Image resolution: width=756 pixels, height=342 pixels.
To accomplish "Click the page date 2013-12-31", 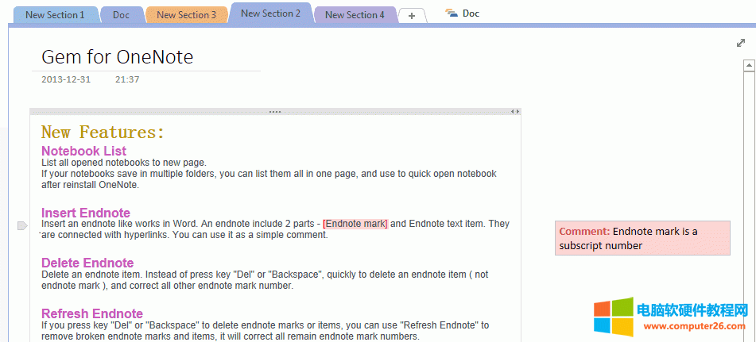I will click(66, 79).
